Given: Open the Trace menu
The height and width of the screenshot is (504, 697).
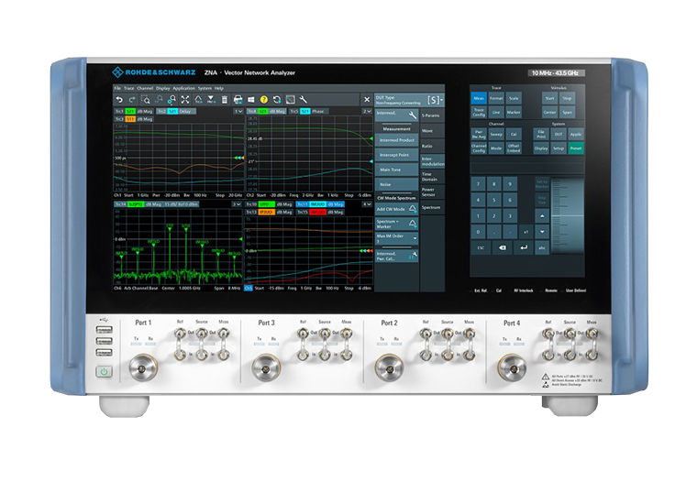Looking at the screenshot, I should (x=129, y=88).
